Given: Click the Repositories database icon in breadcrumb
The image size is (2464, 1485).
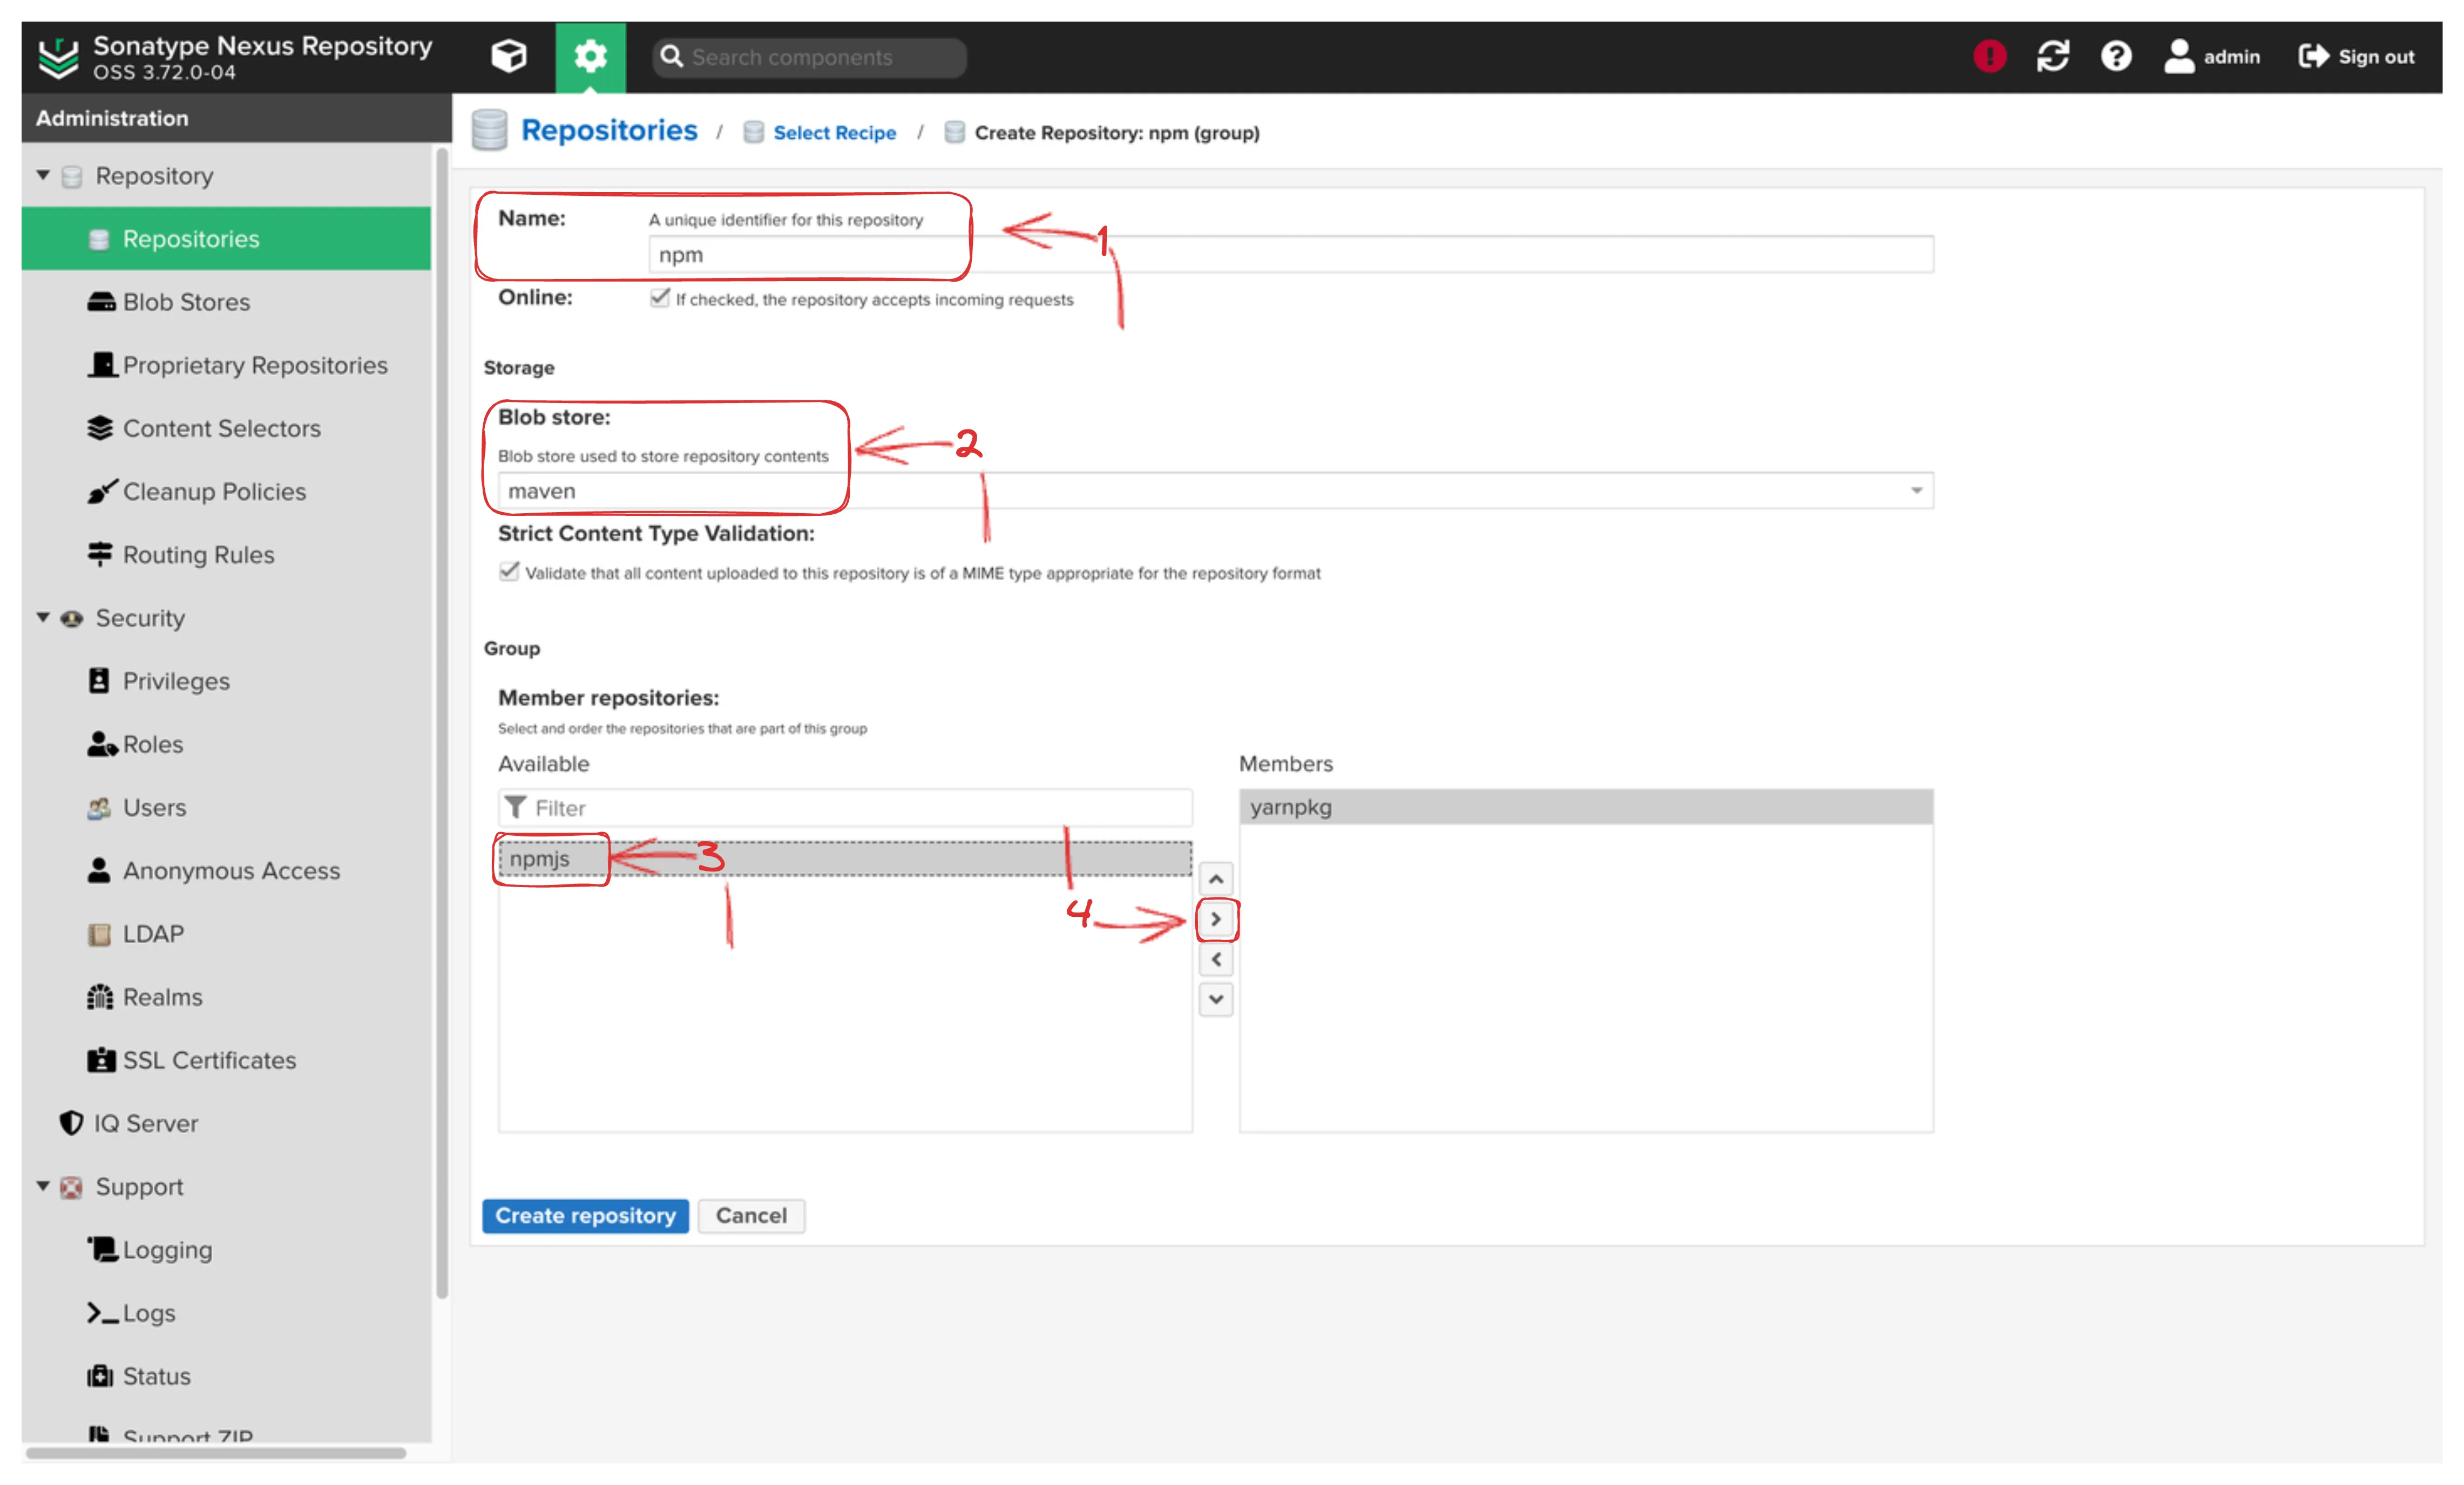Looking at the screenshot, I should click(x=489, y=130).
